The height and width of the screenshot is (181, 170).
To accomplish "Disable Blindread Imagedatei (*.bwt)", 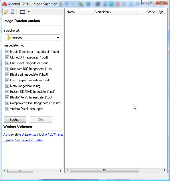I will pyautogui.click(x=7, y=75).
